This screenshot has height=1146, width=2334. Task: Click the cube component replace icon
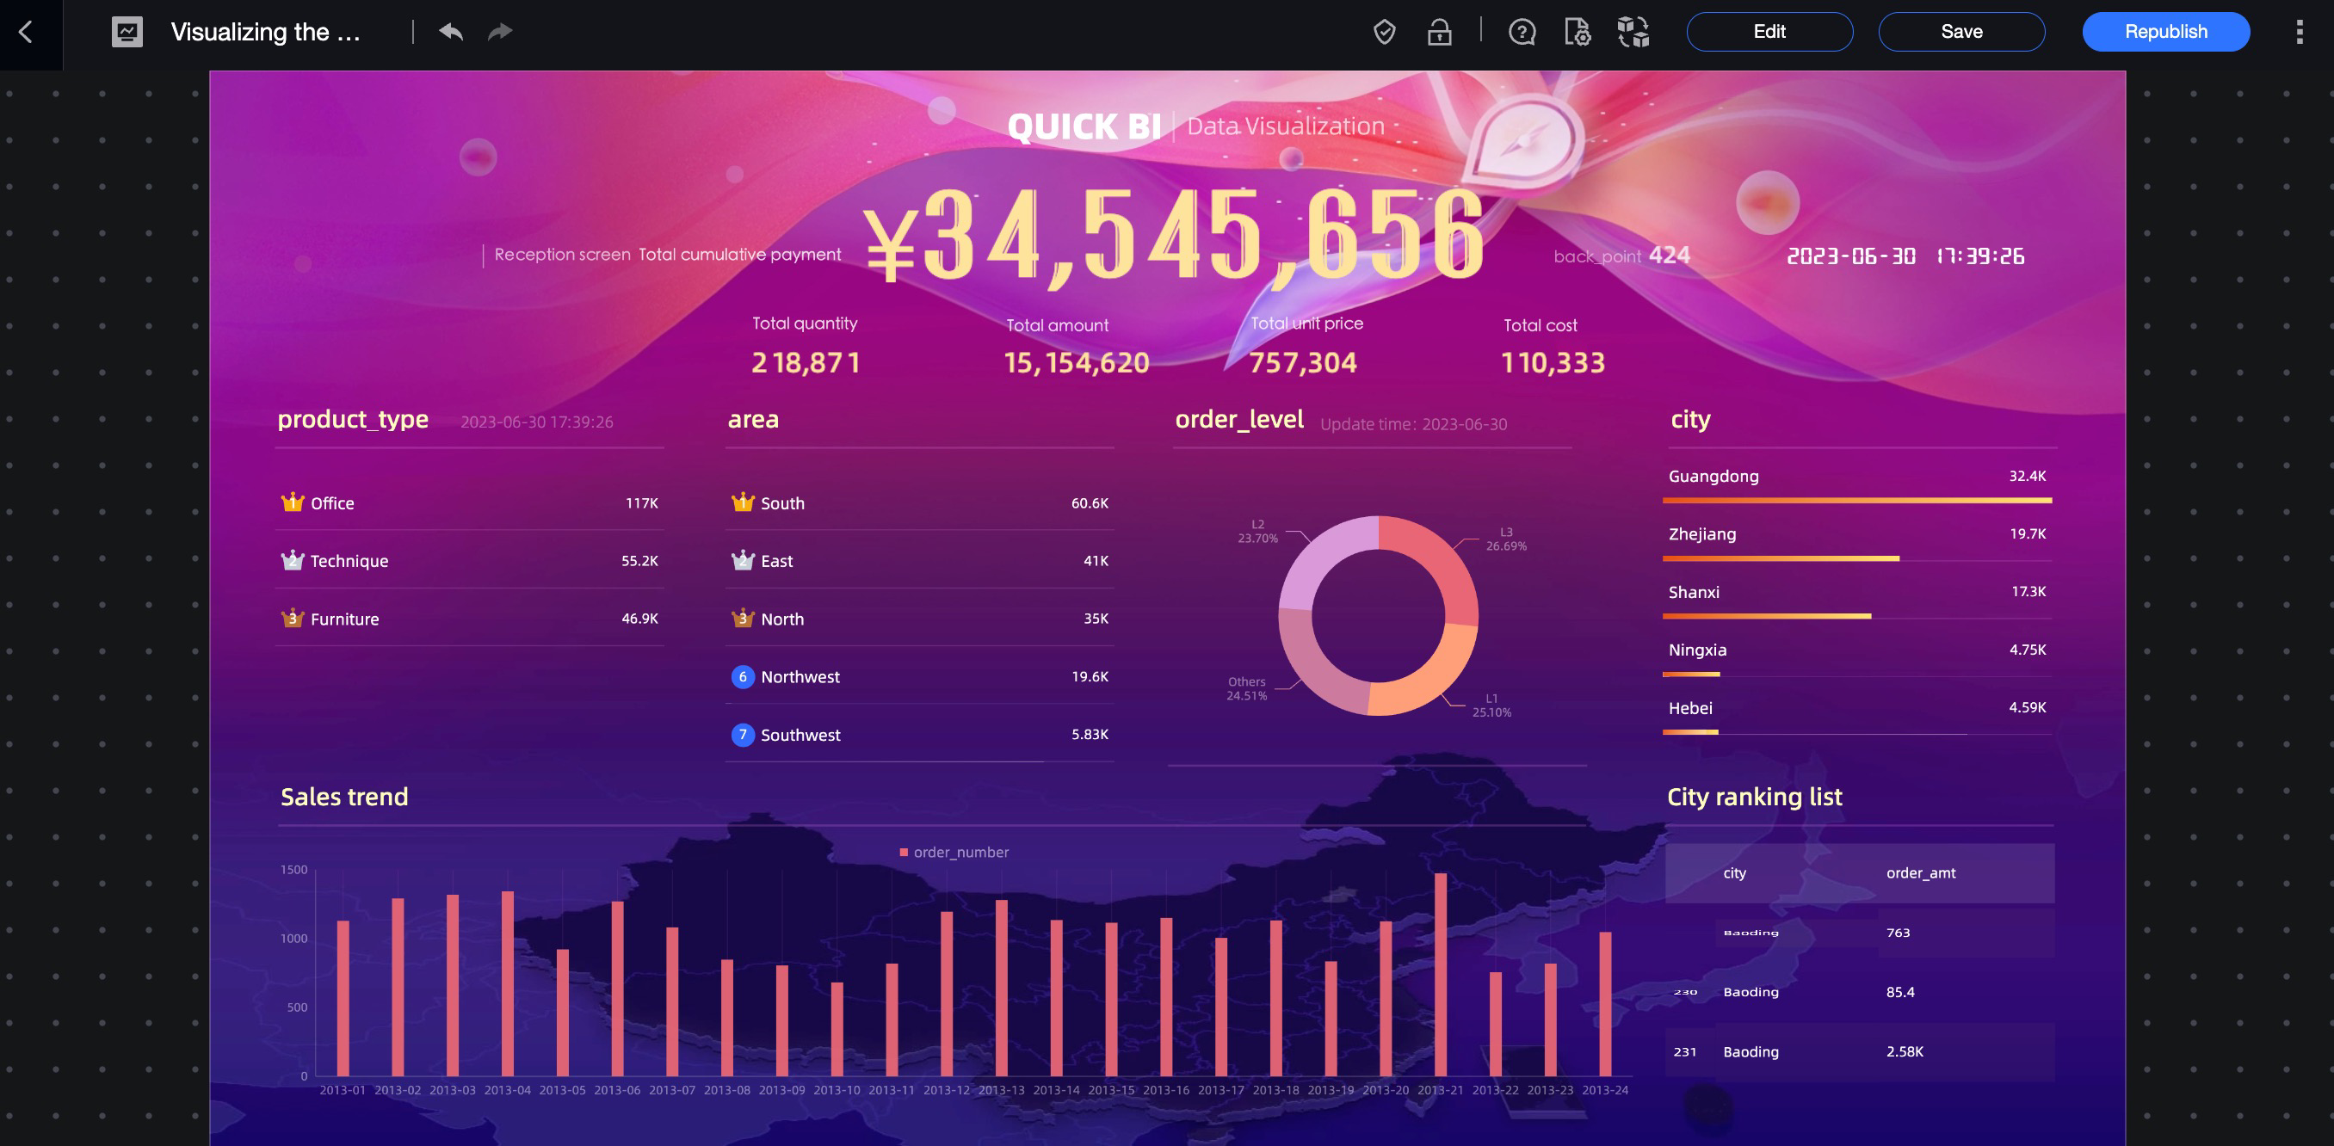tap(1633, 33)
